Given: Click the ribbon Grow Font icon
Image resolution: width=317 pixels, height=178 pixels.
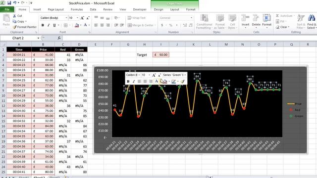Looking at the screenshot, I should (x=82, y=18).
